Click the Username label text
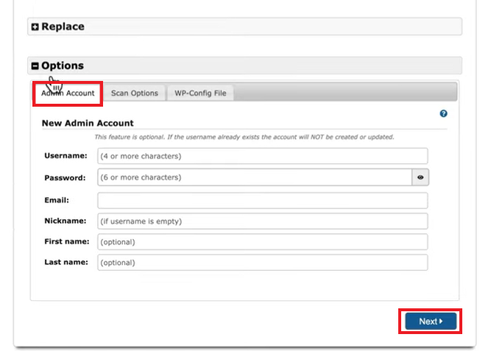Viewport: 491px width, 351px height. tap(66, 156)
